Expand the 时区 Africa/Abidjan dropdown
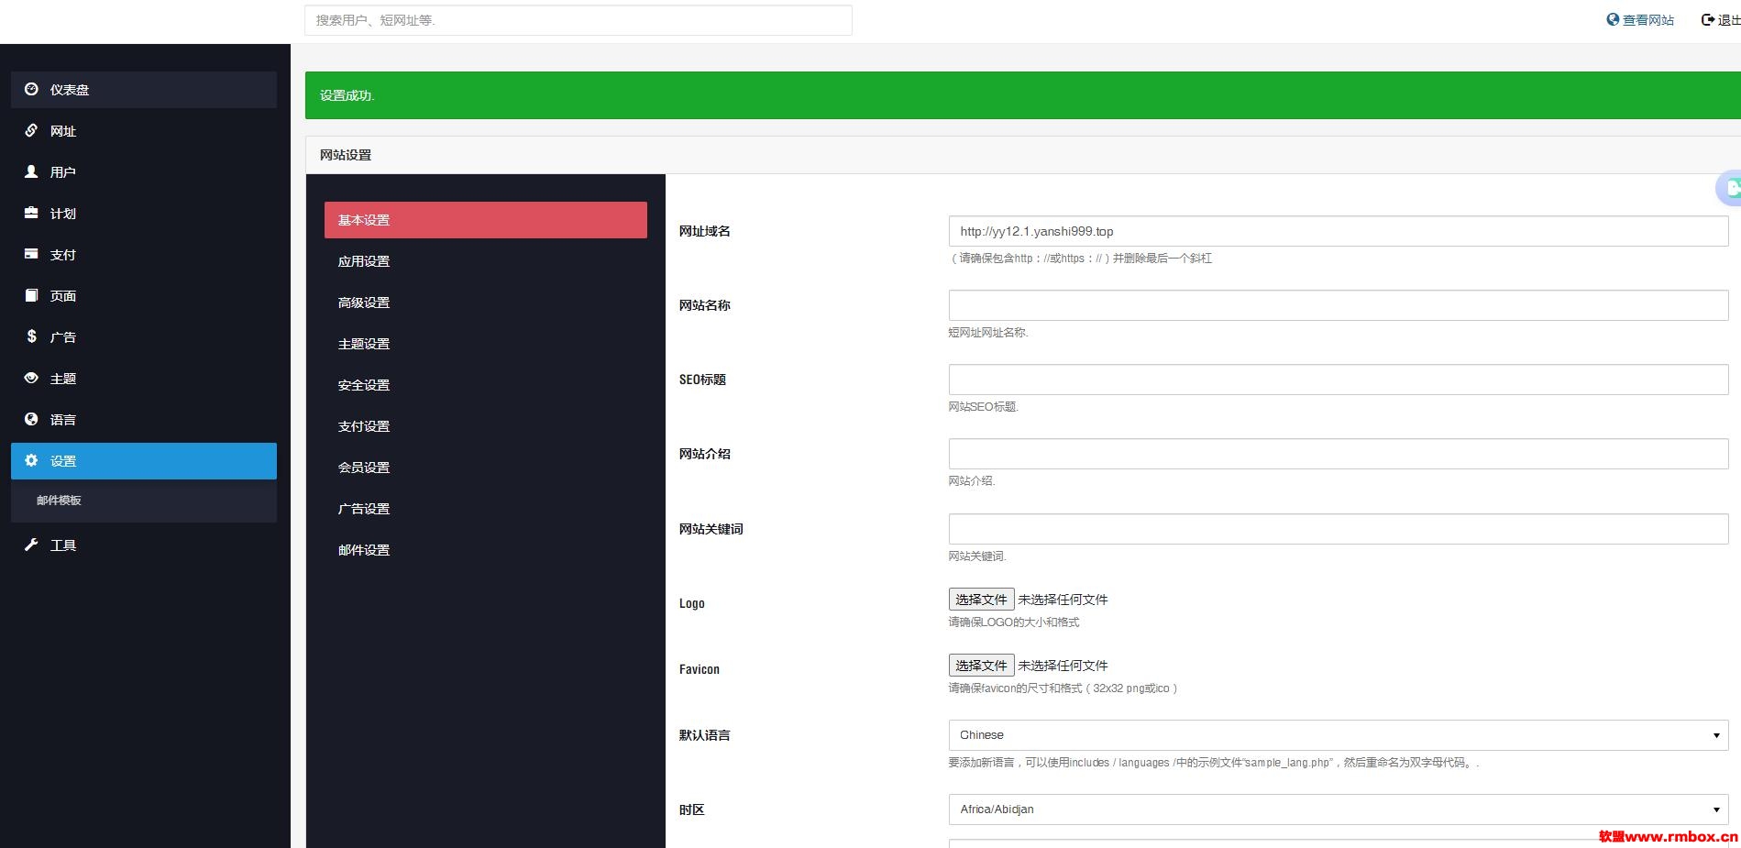The width and height of the screenshot is (1741, 848). click(x=1339, y=809)
